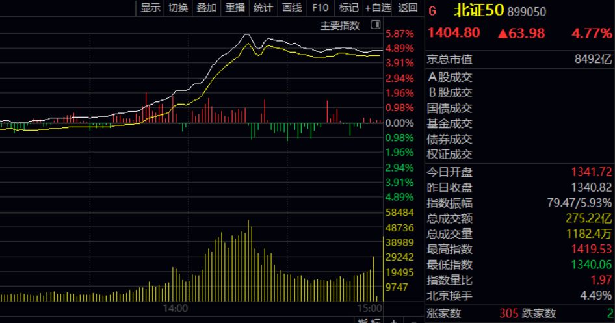The width and height of the screenshot is (615, 323).
Task: Select the 北证50 index title
Action: tap(478, 10)
